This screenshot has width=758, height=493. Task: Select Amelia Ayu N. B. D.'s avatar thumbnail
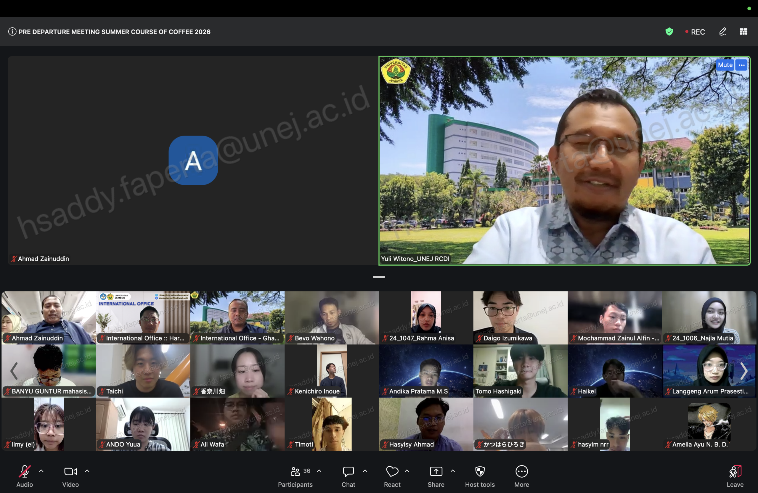coord(709,424)
